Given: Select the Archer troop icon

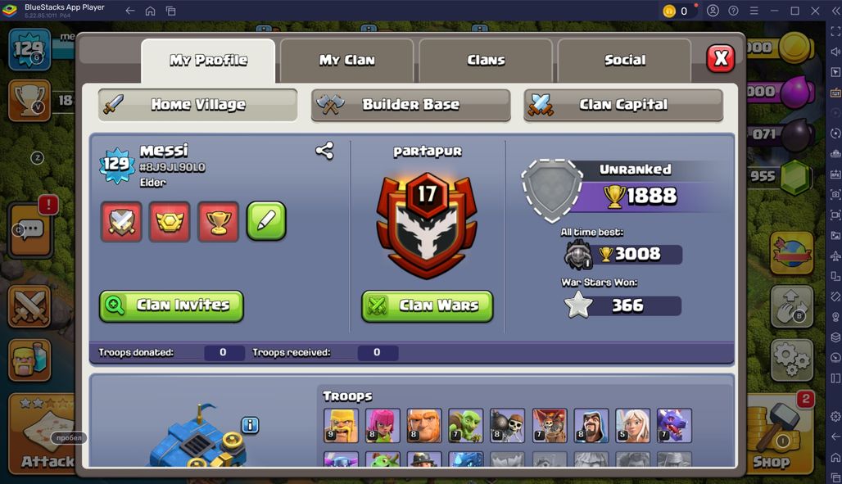Looking at the screenshot, I should pos(383,426).
